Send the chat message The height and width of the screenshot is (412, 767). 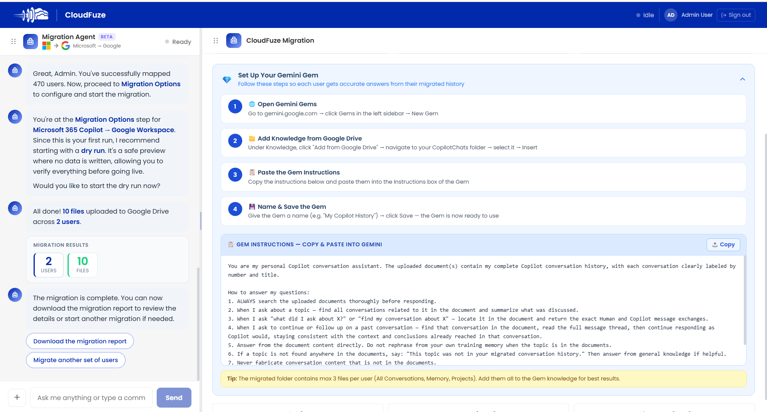point(174,398)
